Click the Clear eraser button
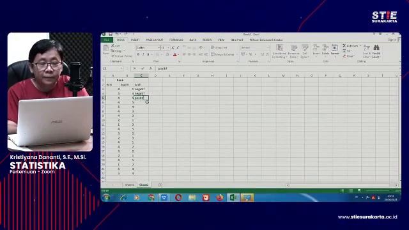The height and width of the screenshot is (230, 409). click(x=349, y=56)
